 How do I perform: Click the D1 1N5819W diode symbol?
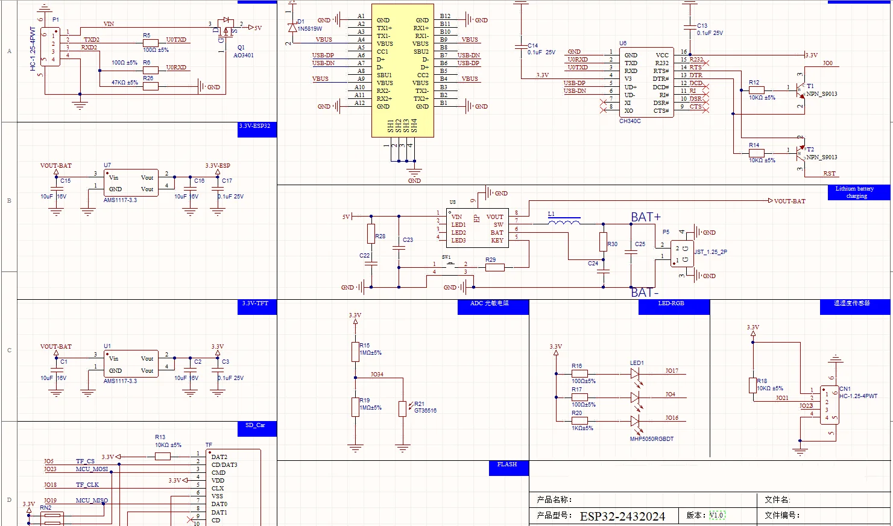pos(293,28)
